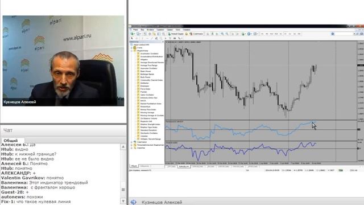This screenshot has width=364, height=205.
Task: Switch timeframe to D1
Action: [x=289, y=34]
